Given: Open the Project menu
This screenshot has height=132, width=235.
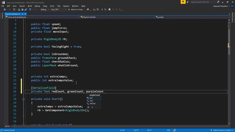Looking at the screenshot, I should click(x=22, y=6).
